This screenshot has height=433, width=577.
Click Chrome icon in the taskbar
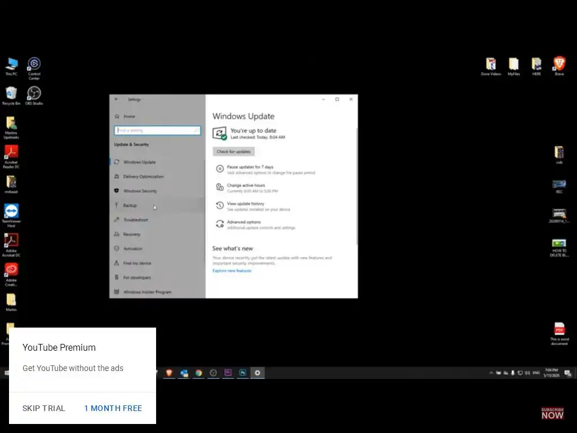click(199, 373)
